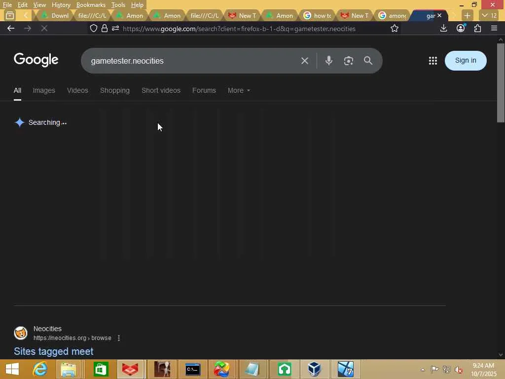This screenshot has width=505, height=379.
Task: Open the Firefox hamburger application menu
Action: 494,28
